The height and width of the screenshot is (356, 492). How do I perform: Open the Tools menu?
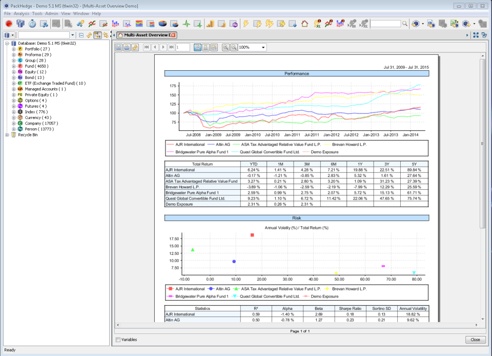(x=37, y=13)
